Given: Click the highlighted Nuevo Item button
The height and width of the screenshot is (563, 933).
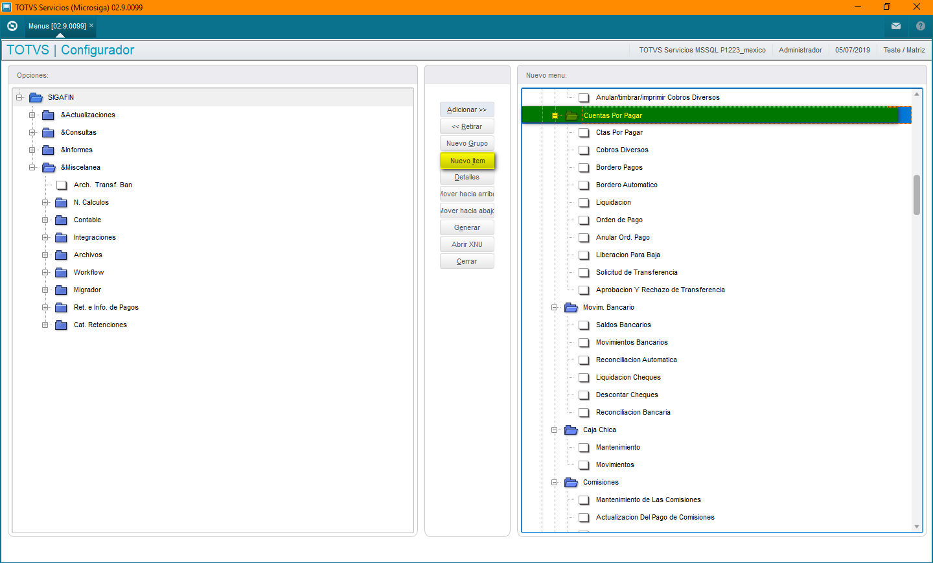Looking at the screenshot, I should pos(467,161).
